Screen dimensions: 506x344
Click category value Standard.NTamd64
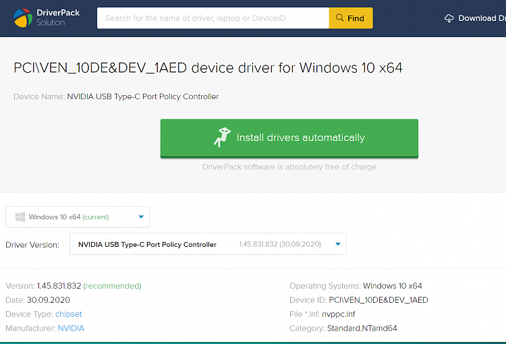pyautogui.click(x=362, y=328)
